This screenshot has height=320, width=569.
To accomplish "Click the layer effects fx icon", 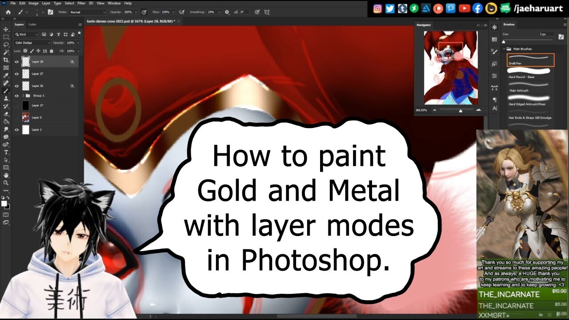I will (x=72, y=61).
